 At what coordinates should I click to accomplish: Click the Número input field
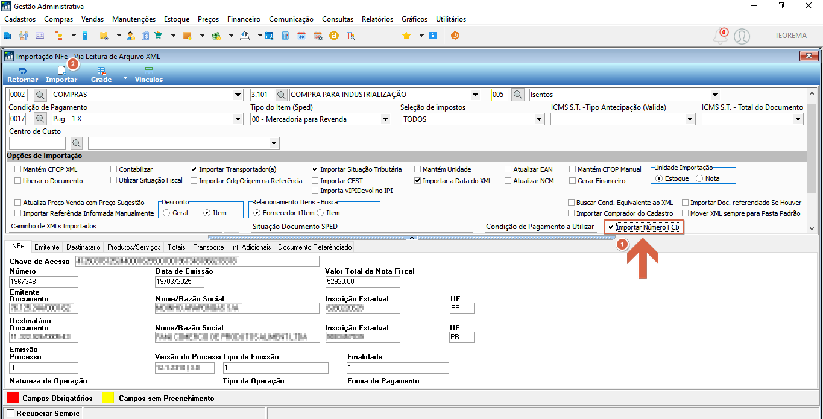pos(44,282)
